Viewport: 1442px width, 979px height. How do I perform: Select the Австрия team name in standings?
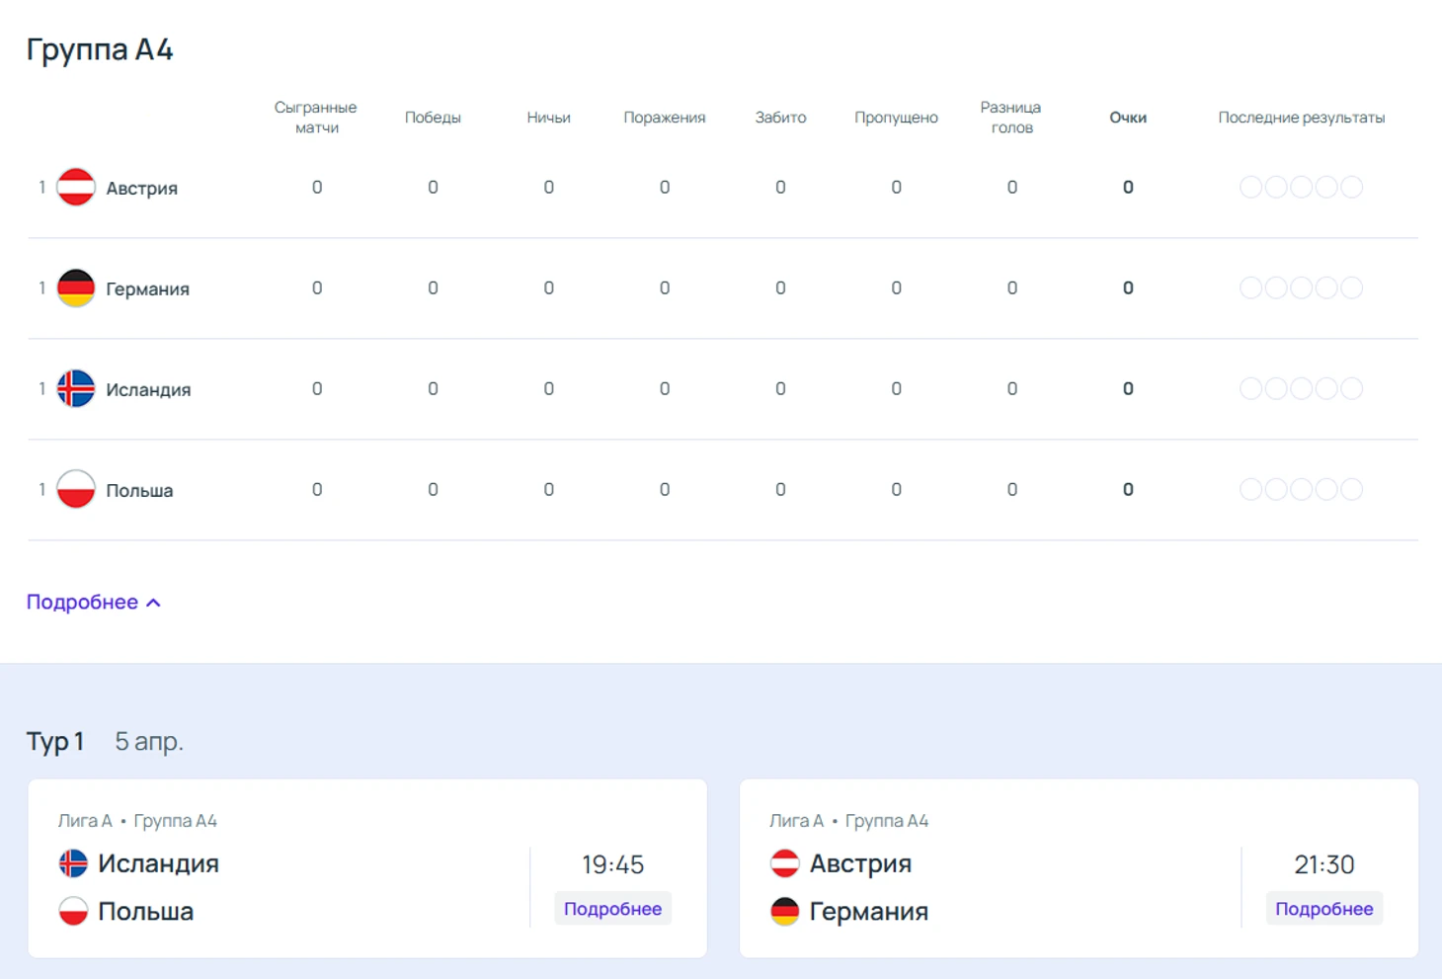141,189
